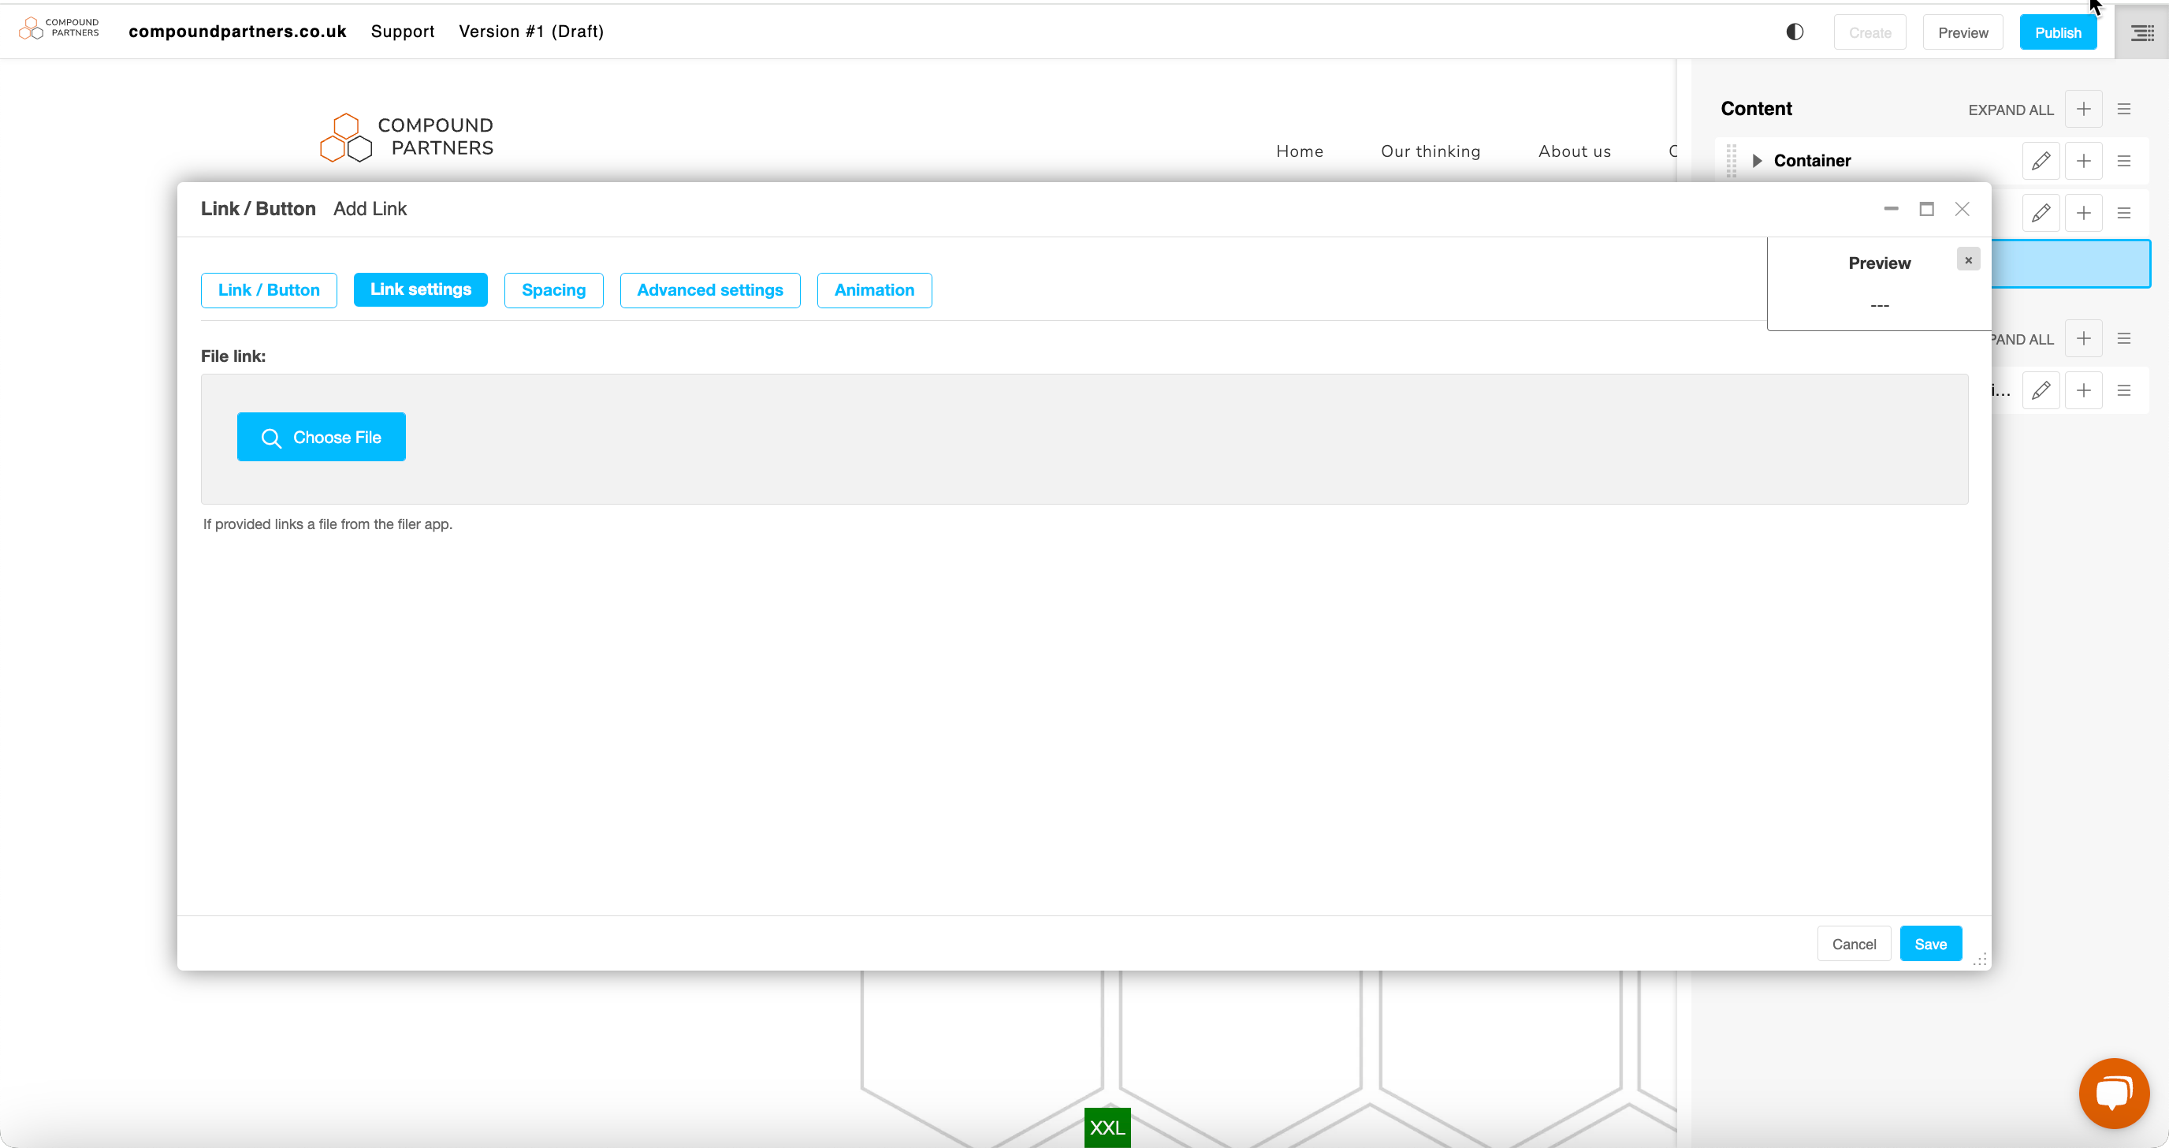2169x1148 pixels.
Task: Open the Support menu
Action: pyautogui.click(x=403, y=32)
